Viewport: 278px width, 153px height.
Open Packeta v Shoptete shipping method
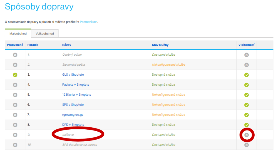(x=76, y=85)
